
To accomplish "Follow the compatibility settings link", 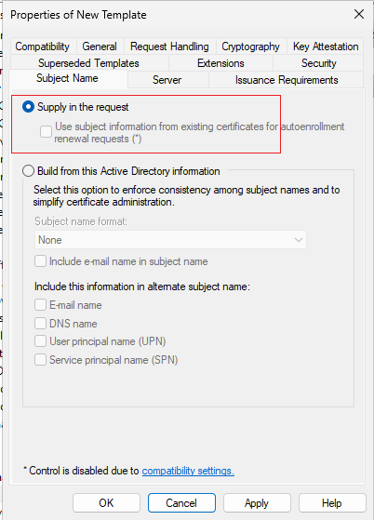I will click(188, 471).
